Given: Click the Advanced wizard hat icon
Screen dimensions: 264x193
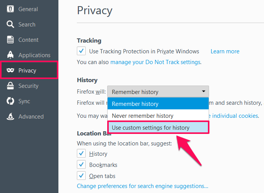Looking at the screenshot, I should coord(10,116).
